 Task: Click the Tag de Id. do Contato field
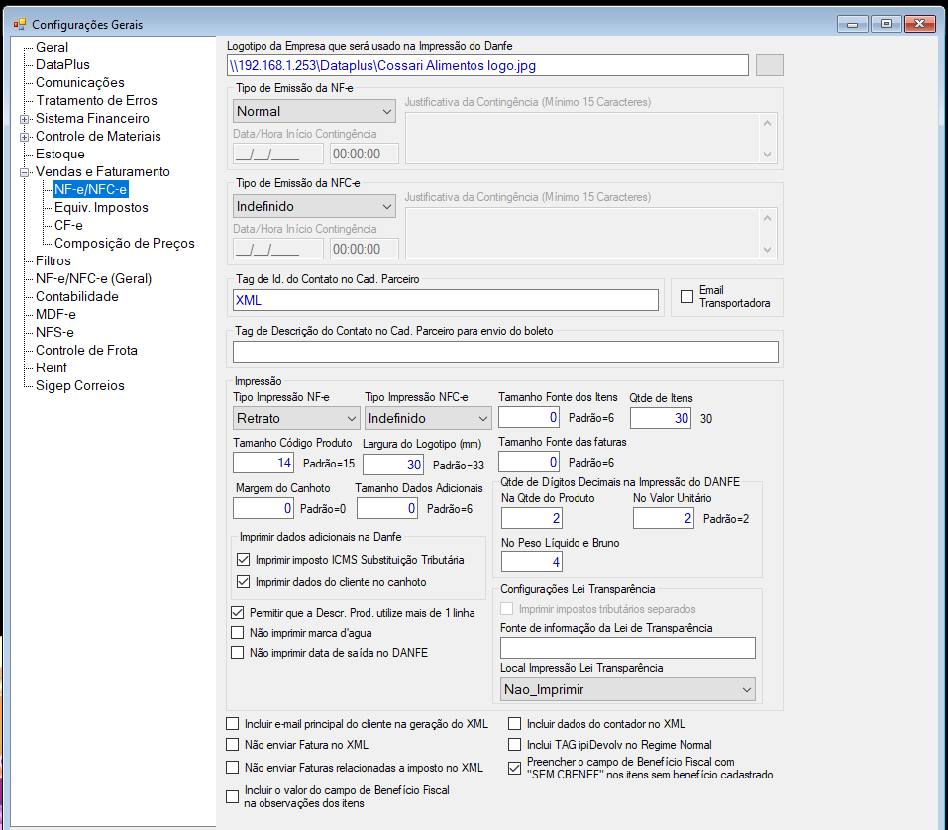tap(446, 300)
